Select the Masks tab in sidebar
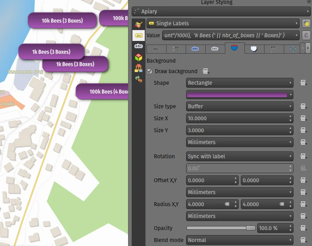Viewport: 312px width, 246px height. click(x=138, y=46)
